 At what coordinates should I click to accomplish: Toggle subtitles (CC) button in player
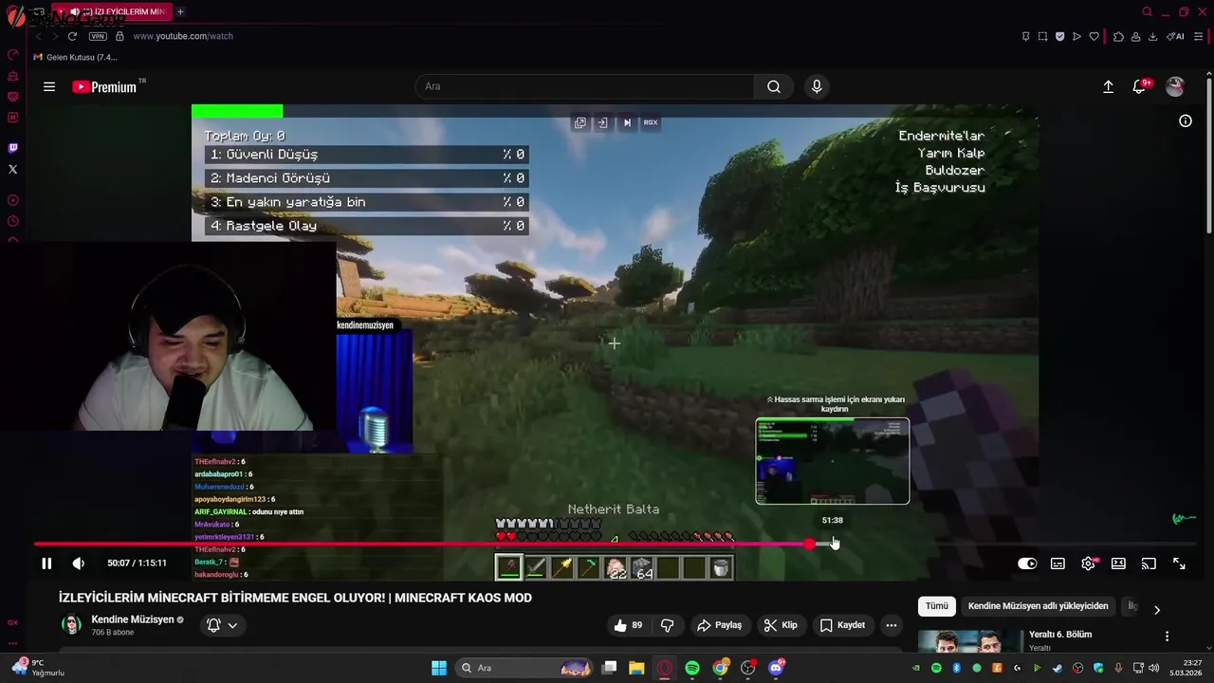[1058, 563]
